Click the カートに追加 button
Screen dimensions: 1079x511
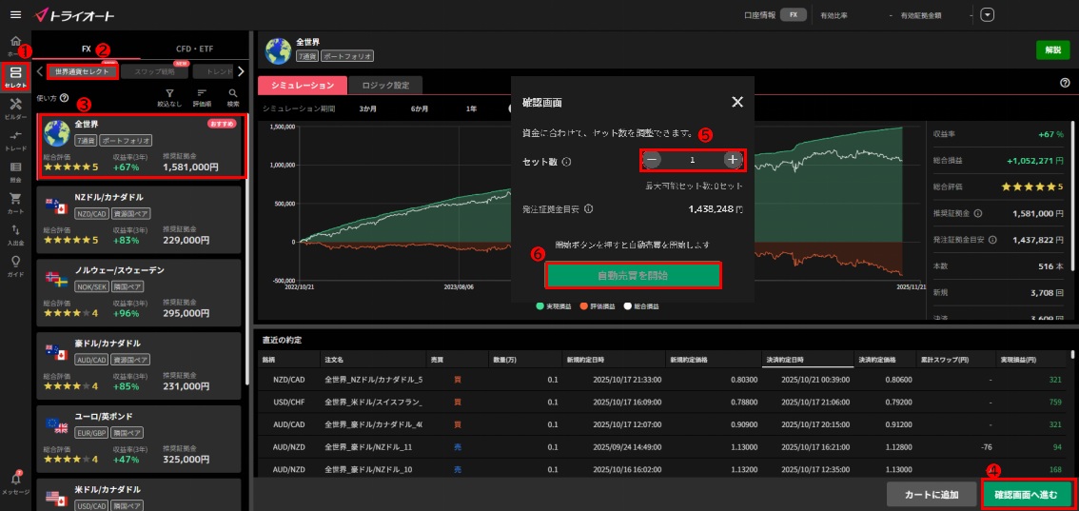click(x=930, y=494)
